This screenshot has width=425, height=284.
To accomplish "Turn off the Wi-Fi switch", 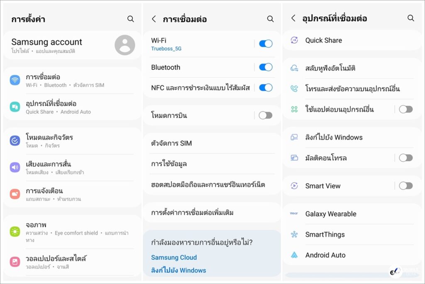I will [266, 44].
